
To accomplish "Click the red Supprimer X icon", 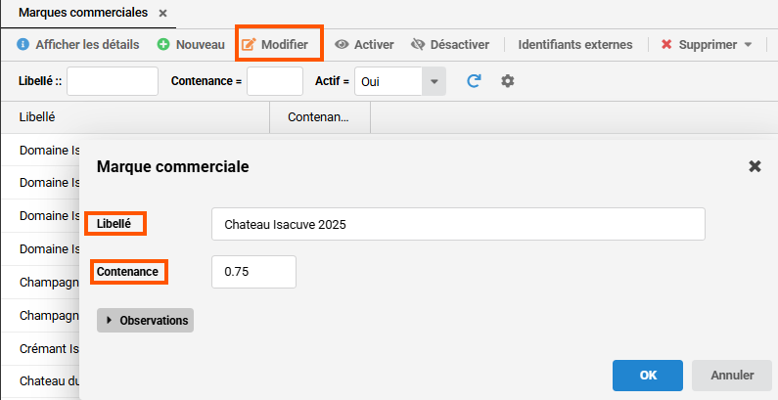I will tap(666, 44).
